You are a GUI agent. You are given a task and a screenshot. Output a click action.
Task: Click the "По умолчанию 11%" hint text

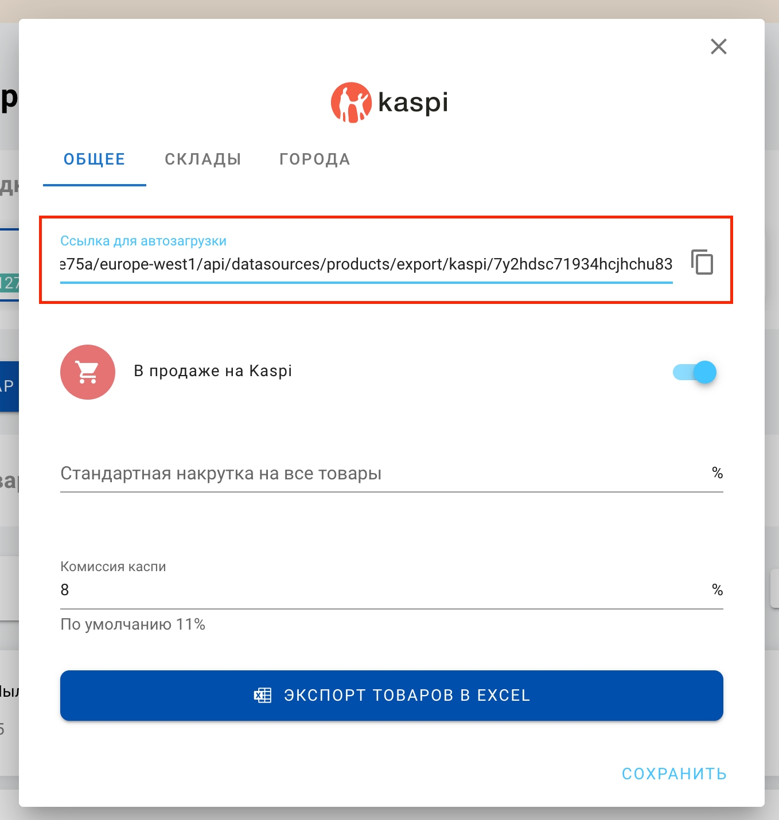point(133,624)
